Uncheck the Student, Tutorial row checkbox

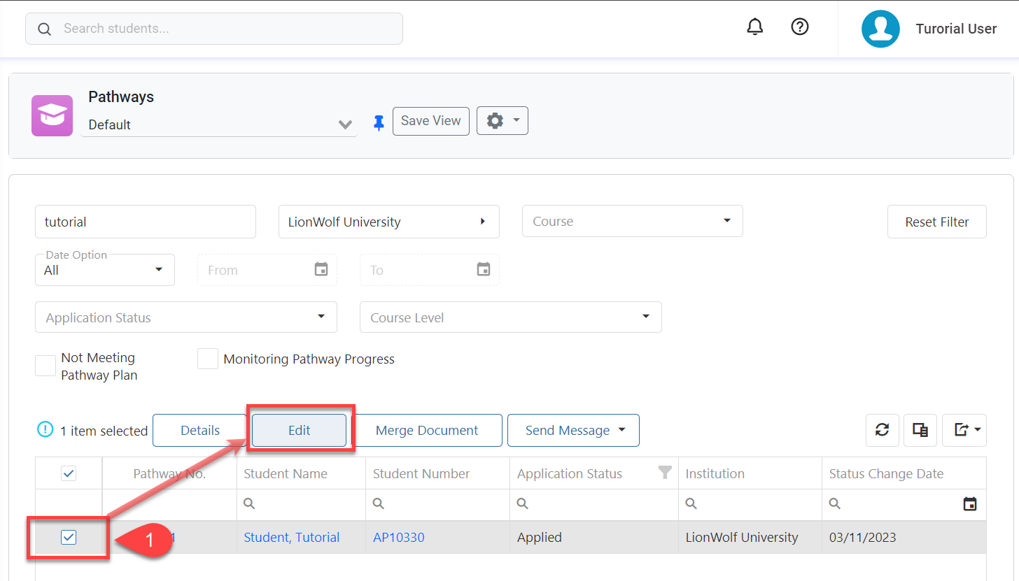[69, 537]
